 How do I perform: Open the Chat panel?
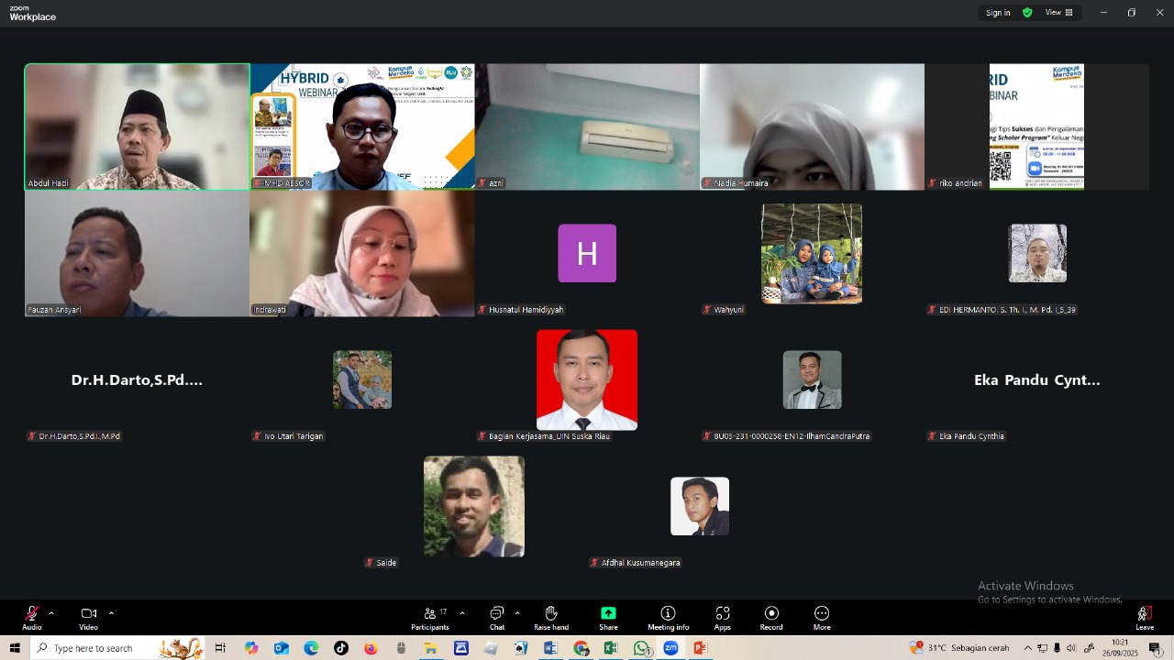point(496,618)
